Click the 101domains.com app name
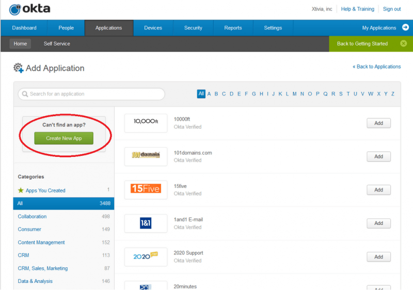Screen dimensions: 413x290 coord(193,153)
